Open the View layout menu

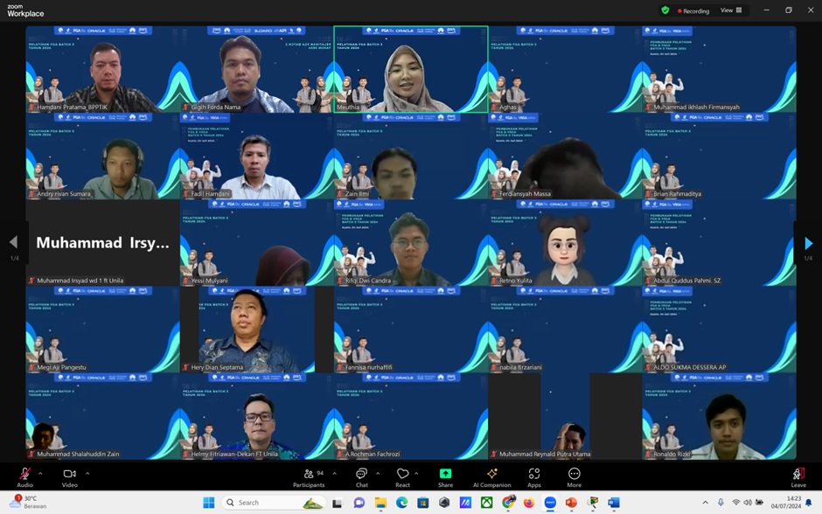(x=731, y=10)
